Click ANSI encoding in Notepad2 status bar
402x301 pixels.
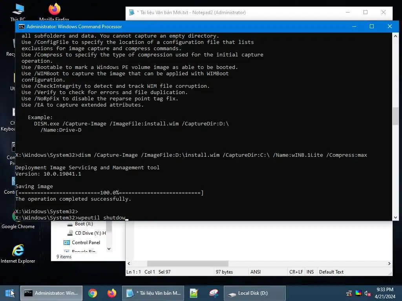(256, 272)
